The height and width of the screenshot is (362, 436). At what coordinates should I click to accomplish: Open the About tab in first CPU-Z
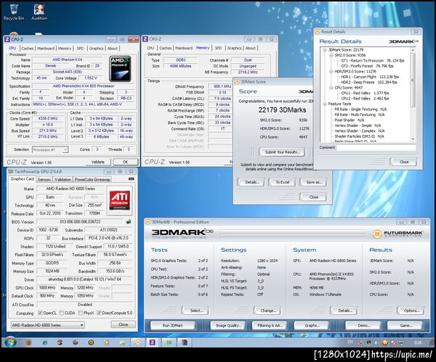click(113, 49)
